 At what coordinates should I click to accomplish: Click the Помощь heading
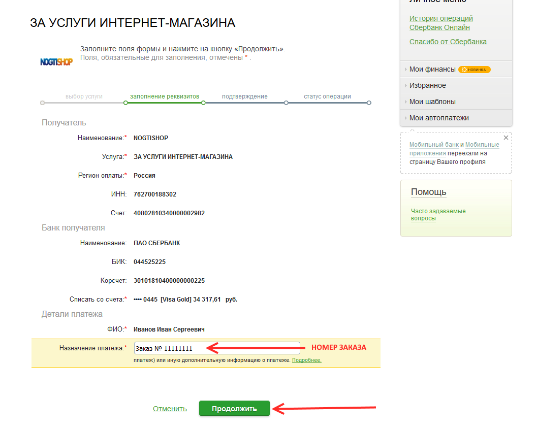tap(428, 192)
